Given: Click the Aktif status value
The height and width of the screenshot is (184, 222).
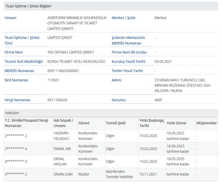Looking at the screenshot, I should click(x=158, y=100).
